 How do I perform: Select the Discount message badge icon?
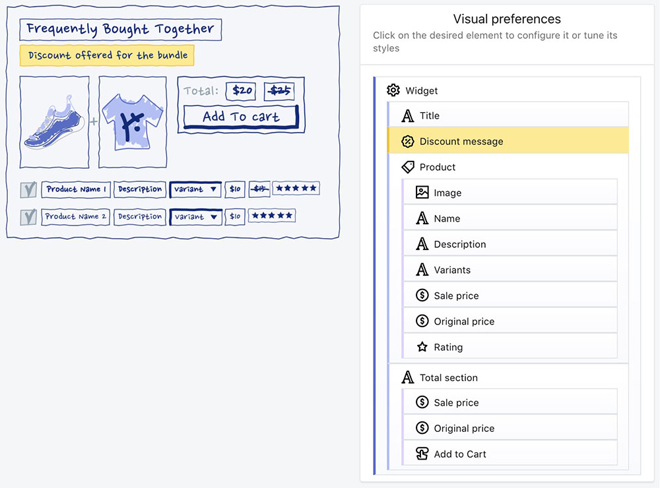coord(407,141)
